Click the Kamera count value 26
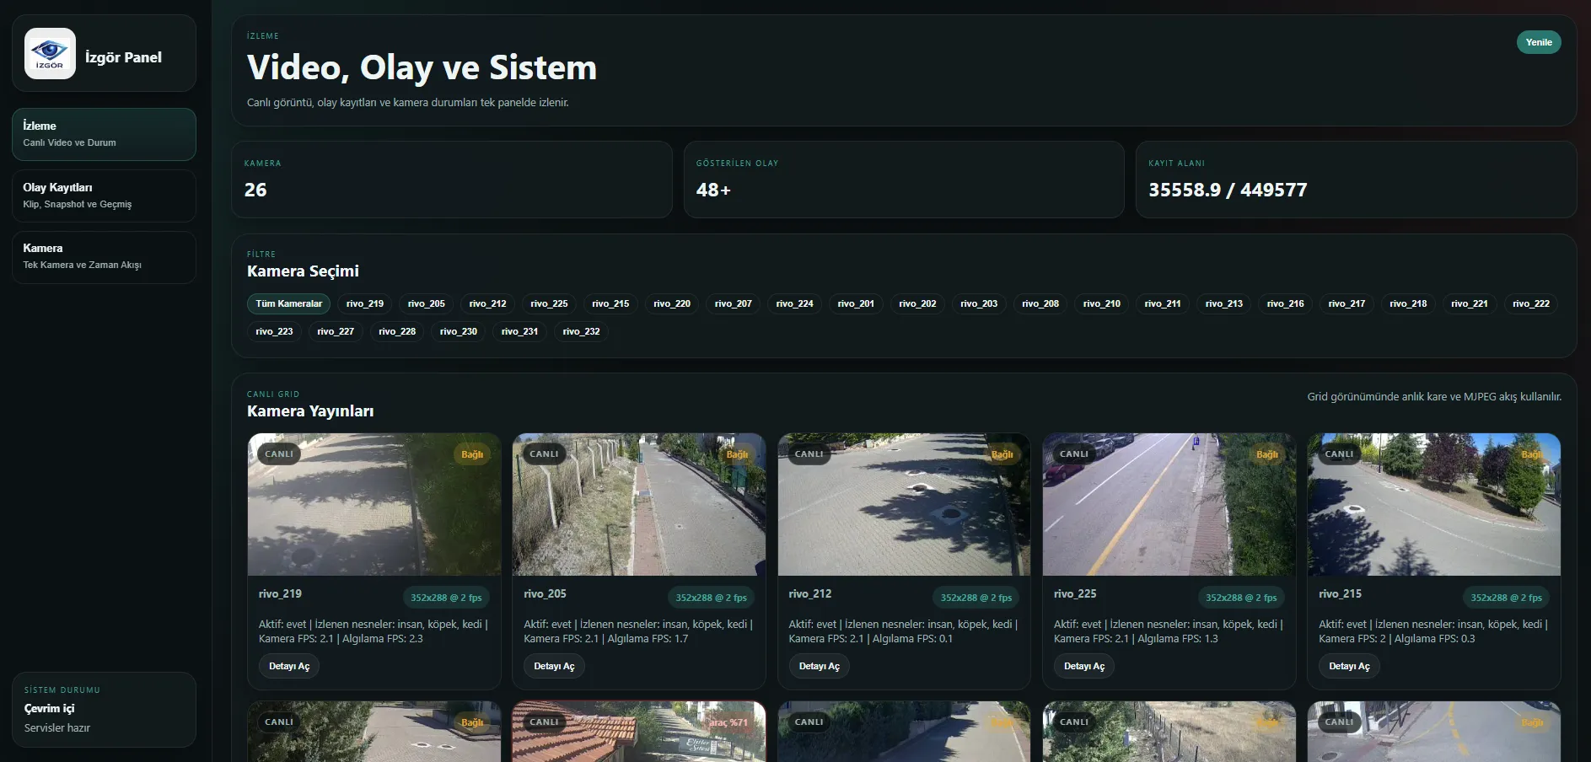Image resolution: width=1591 pixels, height=762 pixels. click(255, 190)
